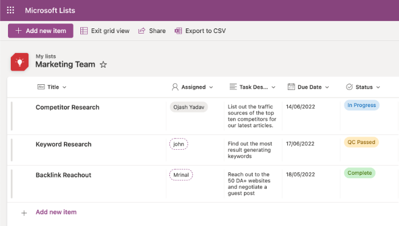Click the Microsoft Lists title
The image size is (399, 226).
click(x=50, y=10)
